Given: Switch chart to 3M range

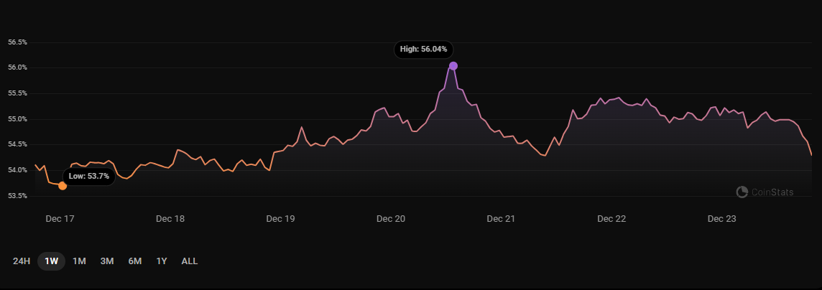Looking at the screenshot, I should click(x=107, y=261).
